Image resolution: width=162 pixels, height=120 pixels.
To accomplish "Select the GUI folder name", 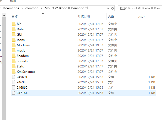I will (x=20, y=34).
